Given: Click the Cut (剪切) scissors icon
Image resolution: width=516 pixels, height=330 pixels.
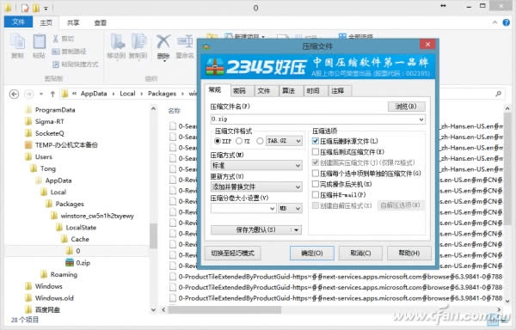Looking at the screenshot, I should (56, 39).
